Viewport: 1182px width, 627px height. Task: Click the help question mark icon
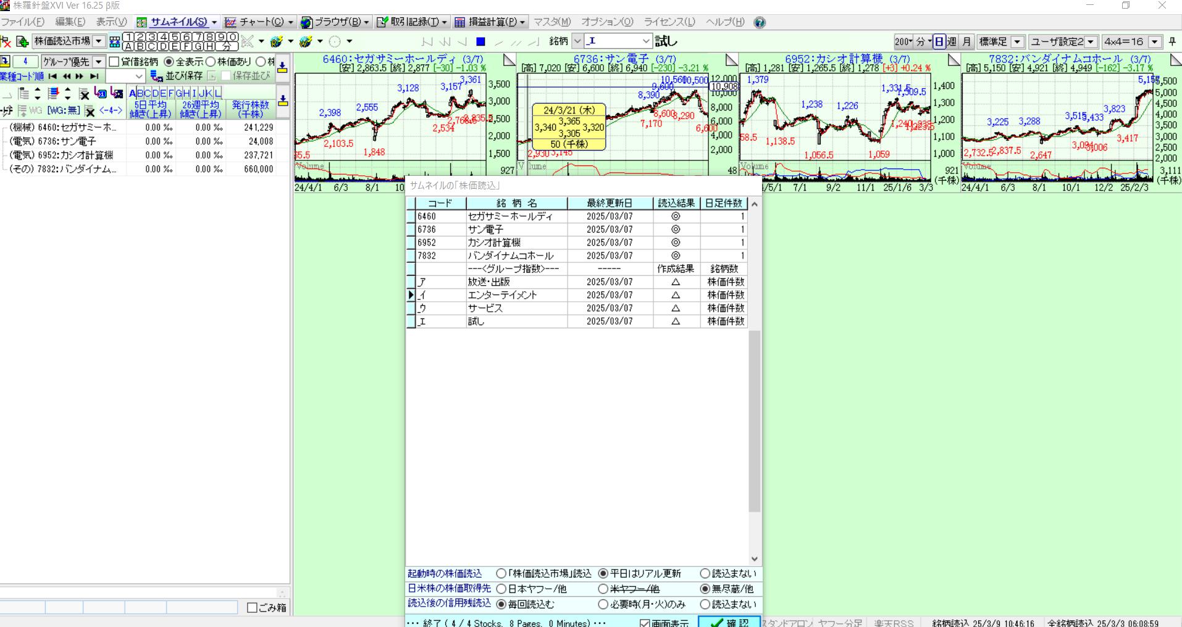pyautogui.click(x=760, y=22)
